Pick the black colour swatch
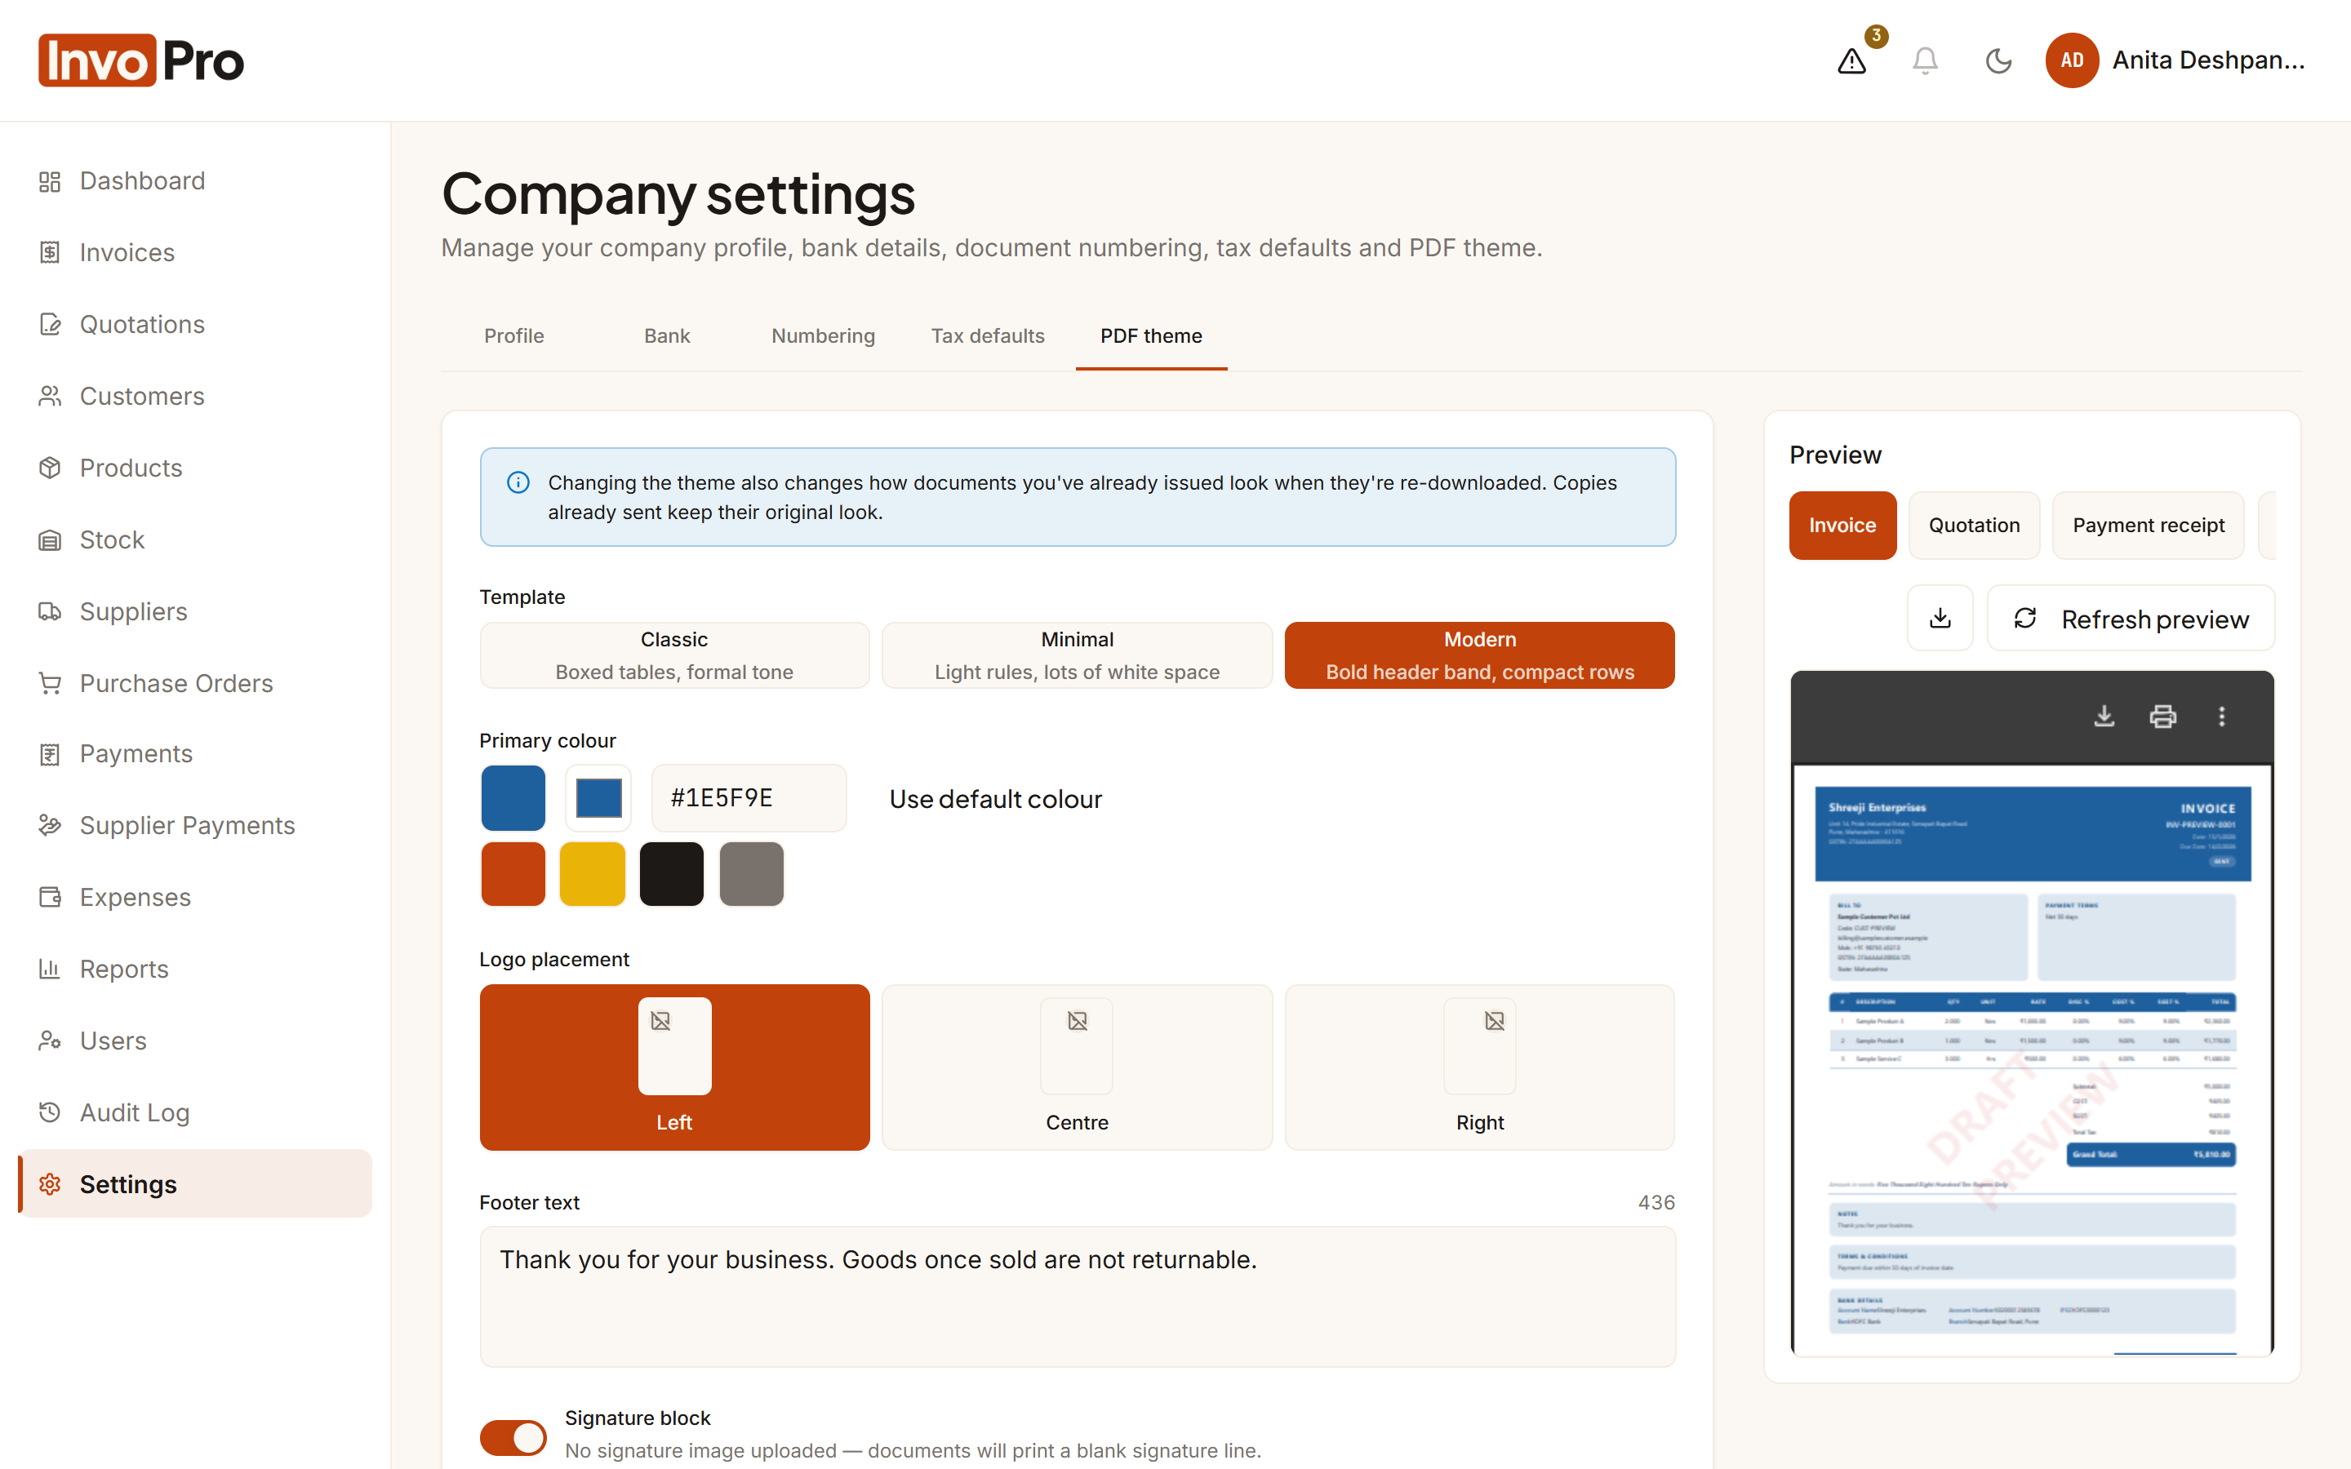The width and height of the screenshot is (2351, 1469). pyautogui.click(x=671, y=873)
